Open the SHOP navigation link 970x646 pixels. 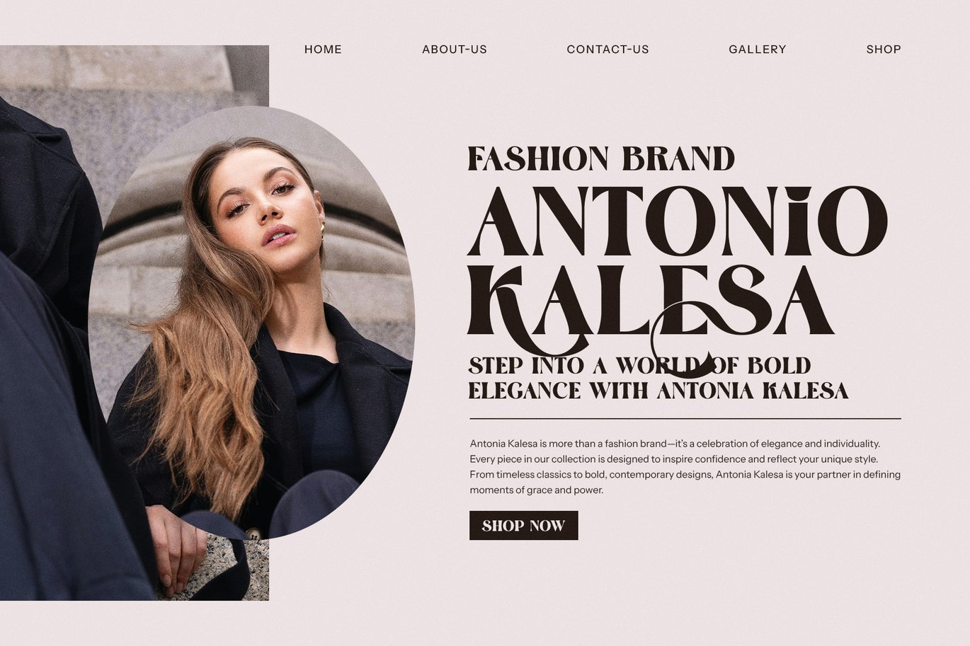(x=884, y=50)
